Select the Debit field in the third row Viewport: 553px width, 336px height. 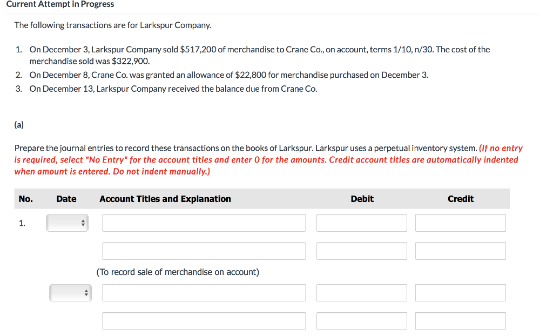(362, 292)
